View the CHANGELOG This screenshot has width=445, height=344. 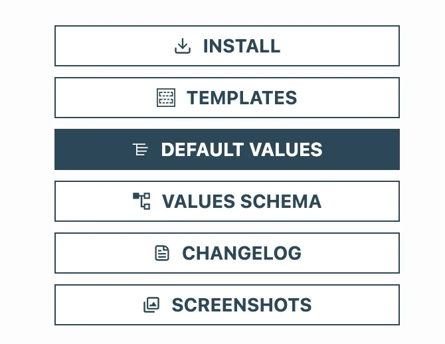coord(227,253)
